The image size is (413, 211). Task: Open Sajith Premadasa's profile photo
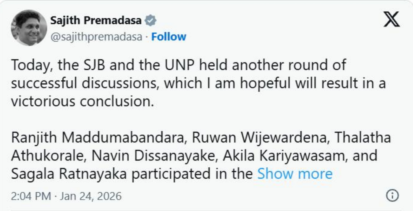[x=29, y=28]
